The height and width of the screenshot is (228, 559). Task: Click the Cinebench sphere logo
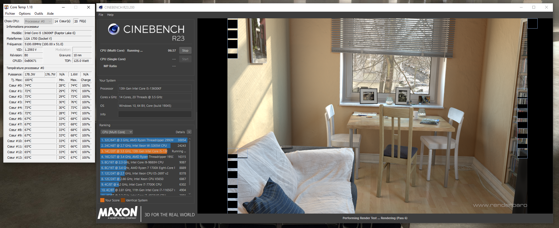pos(114,29)
